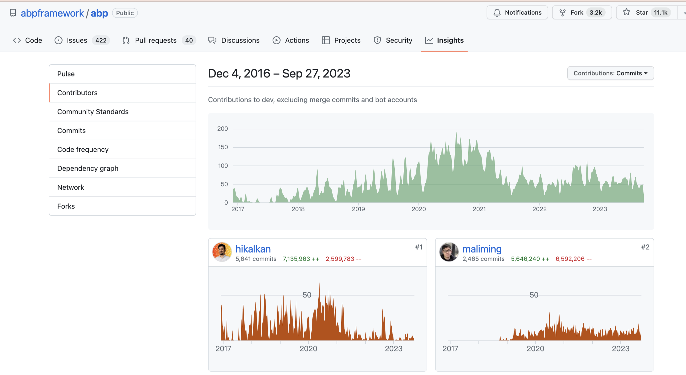The width and height of the screenshot is (686, 375).
Task: Click hikalkan's 2,599,783 -- deletions
Action: [x=344, y=259]
